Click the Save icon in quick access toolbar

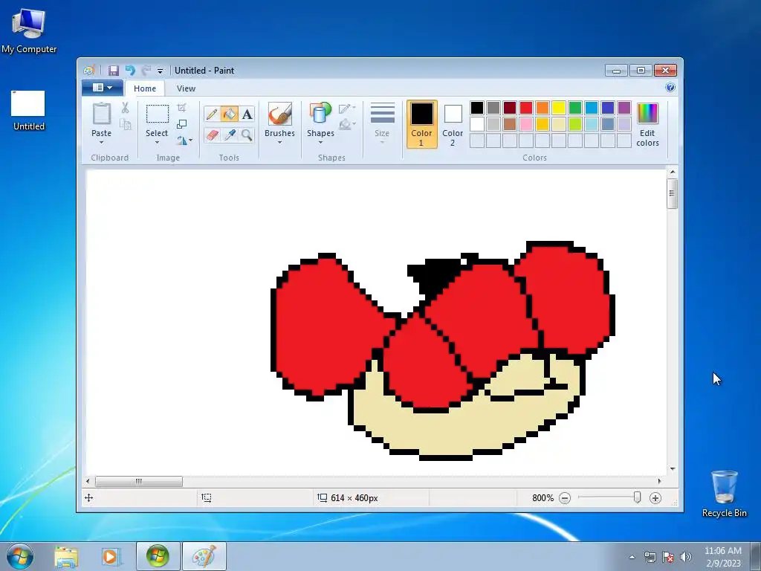[114, 71]
